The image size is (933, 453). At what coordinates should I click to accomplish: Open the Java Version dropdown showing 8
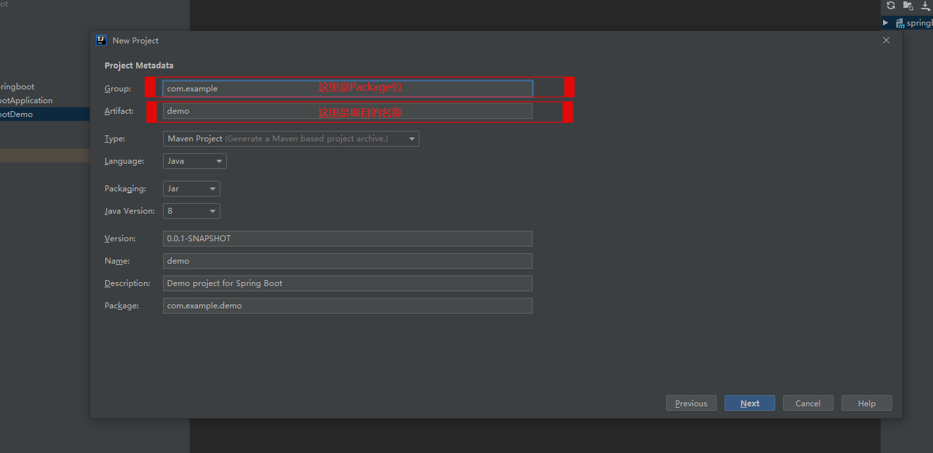(191, 211)
